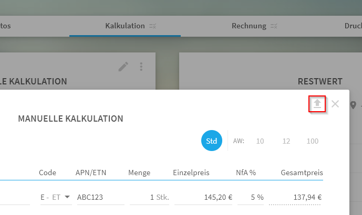This screenshot has height=215, width=362.
Task: Open the three-dot options menu
Action: (141, 67)
